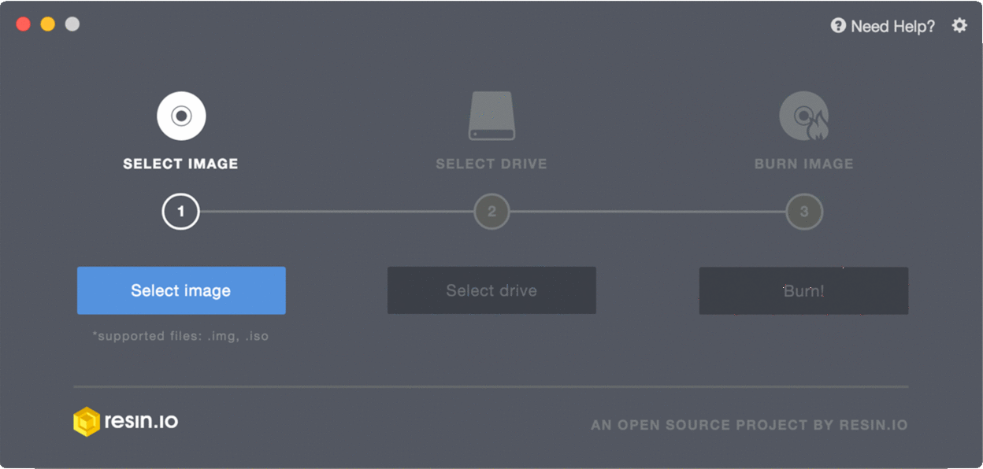Click the step 3 circle marker
Viewport: 983px width, 469px height.
[803, 212]
